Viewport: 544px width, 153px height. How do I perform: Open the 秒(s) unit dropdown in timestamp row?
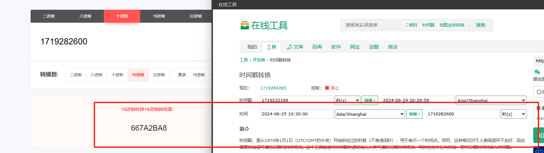pyautogui.click(x=347, y=100)
